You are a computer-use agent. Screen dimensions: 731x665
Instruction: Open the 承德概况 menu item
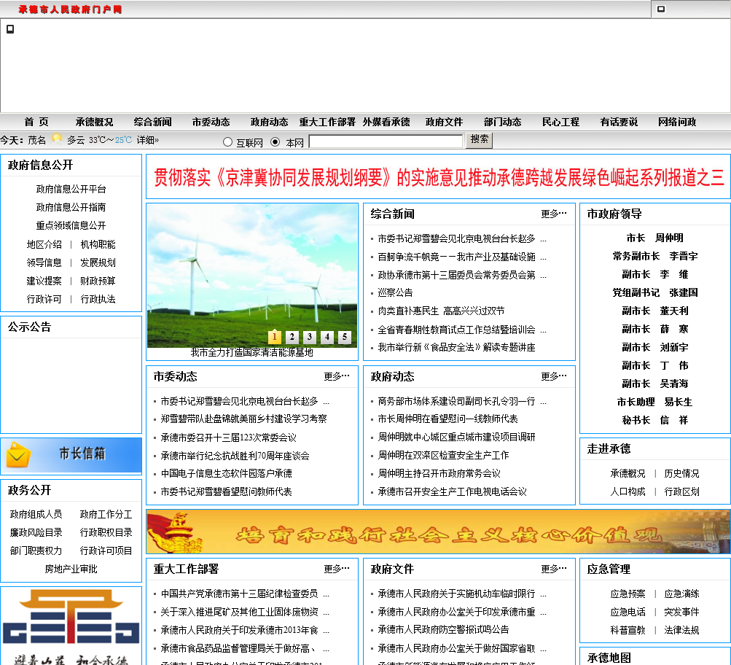[94, 122]
